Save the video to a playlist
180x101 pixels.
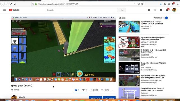point(105,90)
